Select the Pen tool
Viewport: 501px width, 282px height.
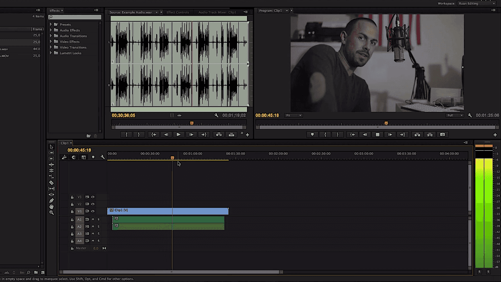52,201
